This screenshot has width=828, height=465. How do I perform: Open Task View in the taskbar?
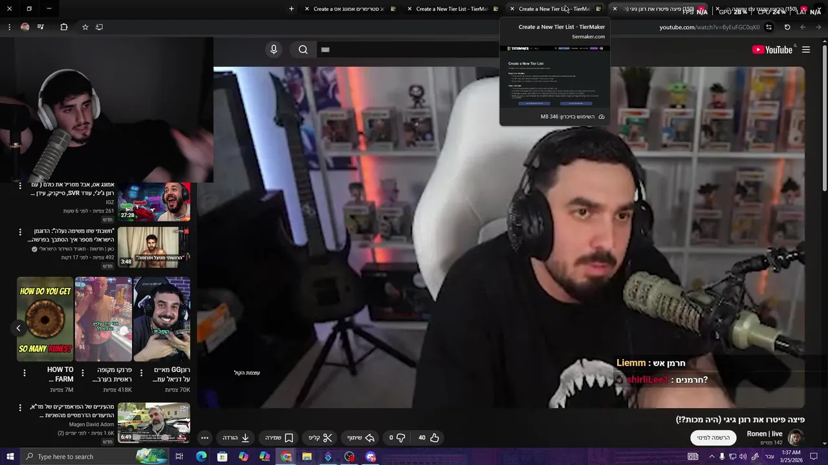[179, 457]
